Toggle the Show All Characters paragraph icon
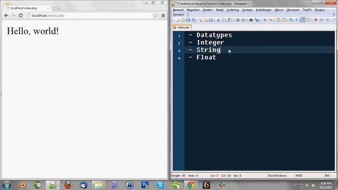This screenshot has width=338, height=190. pos(297,20)
